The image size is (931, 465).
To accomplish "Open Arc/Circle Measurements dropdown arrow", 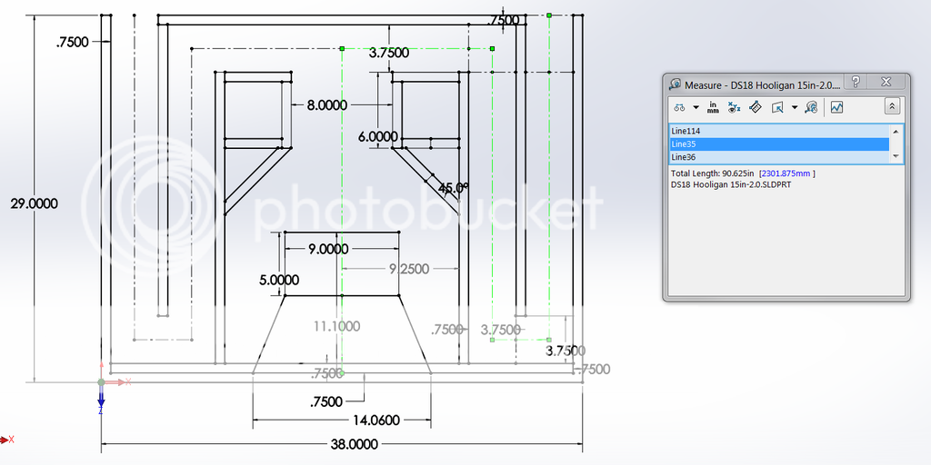I will (696, 107).
